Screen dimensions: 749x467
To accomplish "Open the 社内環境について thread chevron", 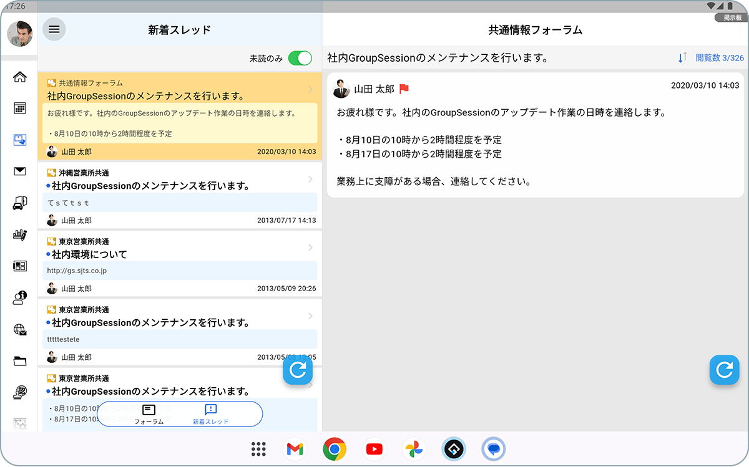I will 310,248.
